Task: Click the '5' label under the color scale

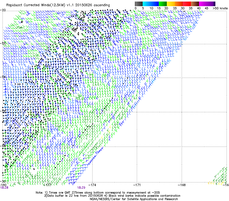Action: (x=143, y=8)
